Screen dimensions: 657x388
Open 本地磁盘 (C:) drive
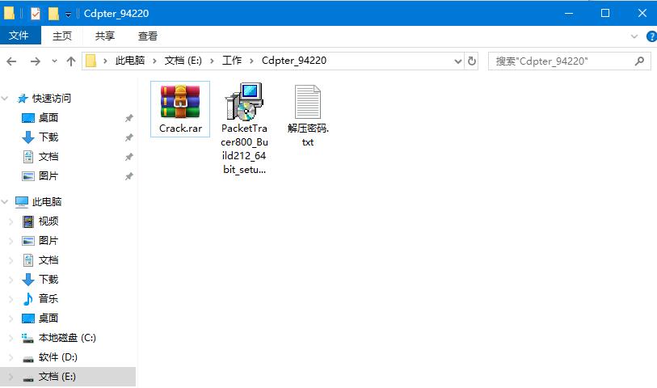click(x=59, y=338)
